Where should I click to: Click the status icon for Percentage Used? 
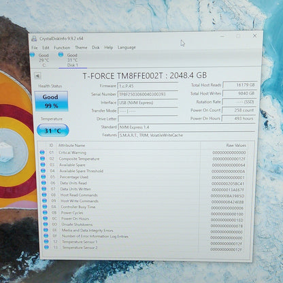[44, 177]
